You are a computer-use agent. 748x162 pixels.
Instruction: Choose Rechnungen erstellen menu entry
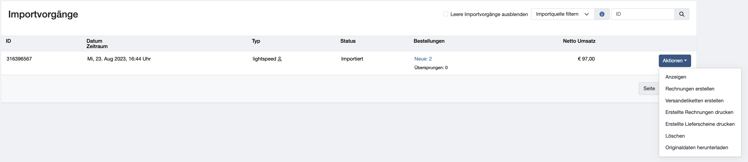(x=690, y=89)
